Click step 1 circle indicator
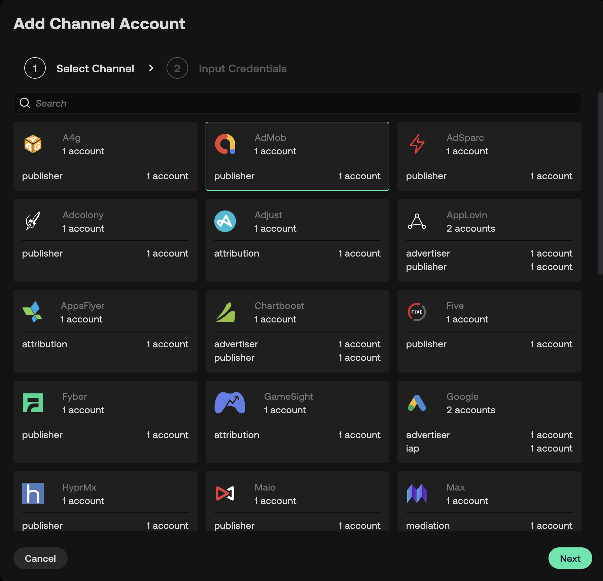Image resolution: width=603 pixels, height=581 pixels. [35, 68]
